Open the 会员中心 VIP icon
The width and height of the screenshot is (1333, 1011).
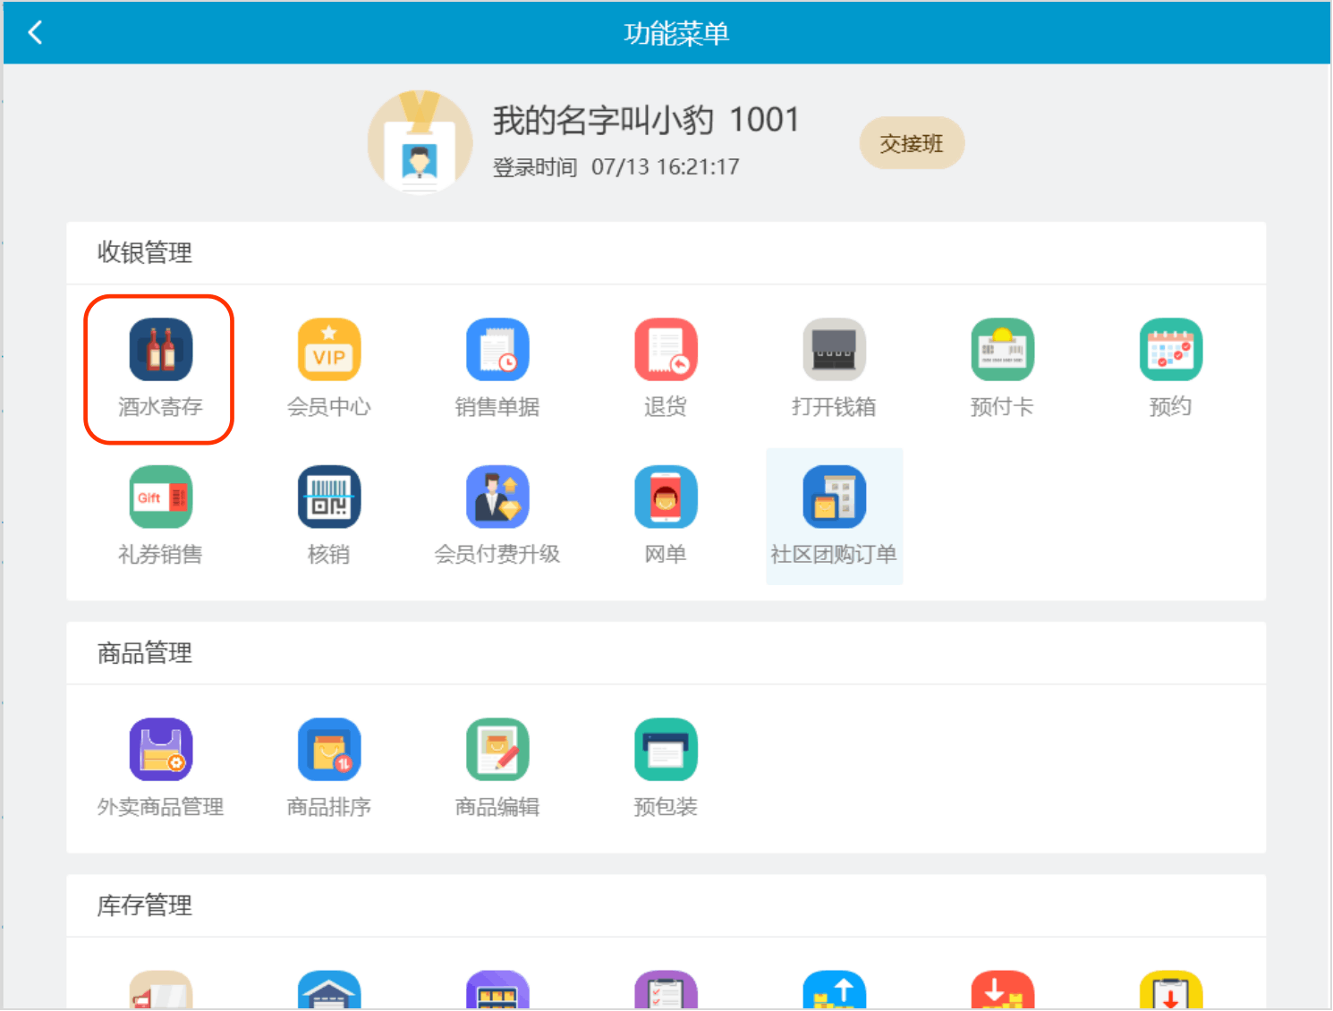point(329,350)
